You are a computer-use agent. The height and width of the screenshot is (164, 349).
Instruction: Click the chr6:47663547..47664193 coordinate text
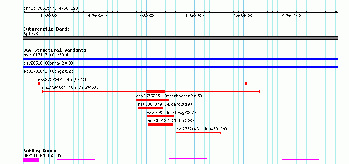click(x=51, y=9)
